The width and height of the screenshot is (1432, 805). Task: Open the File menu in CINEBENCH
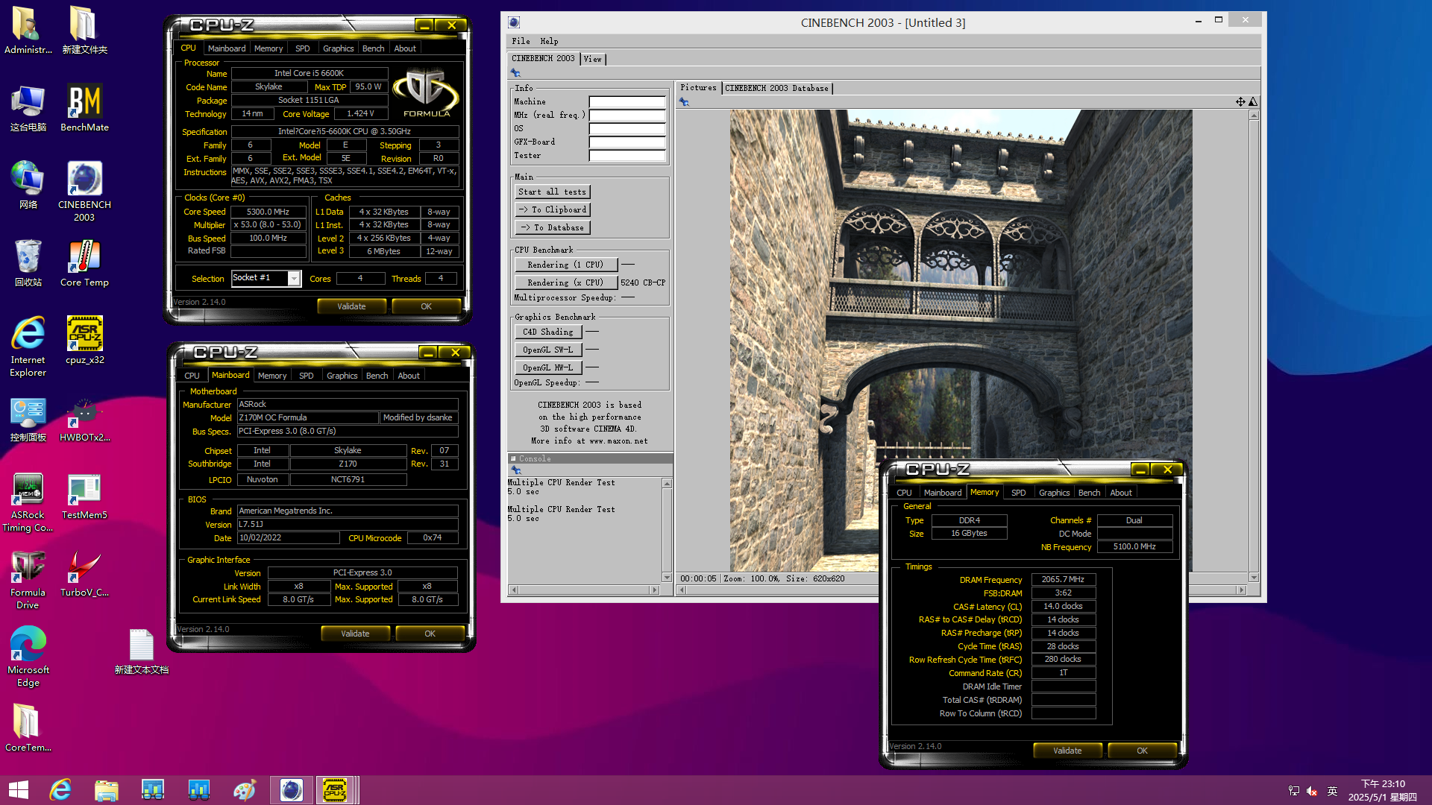pyautogui.click(x=521, y=41)
